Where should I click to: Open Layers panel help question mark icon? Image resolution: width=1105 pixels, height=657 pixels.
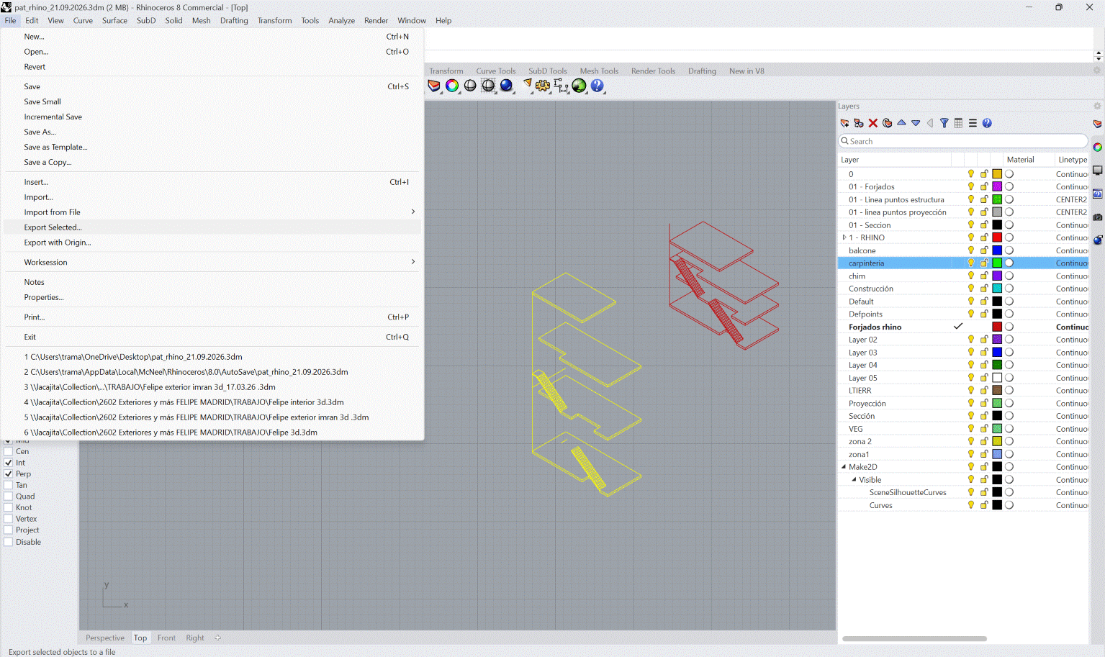click(x=987, y=123)
